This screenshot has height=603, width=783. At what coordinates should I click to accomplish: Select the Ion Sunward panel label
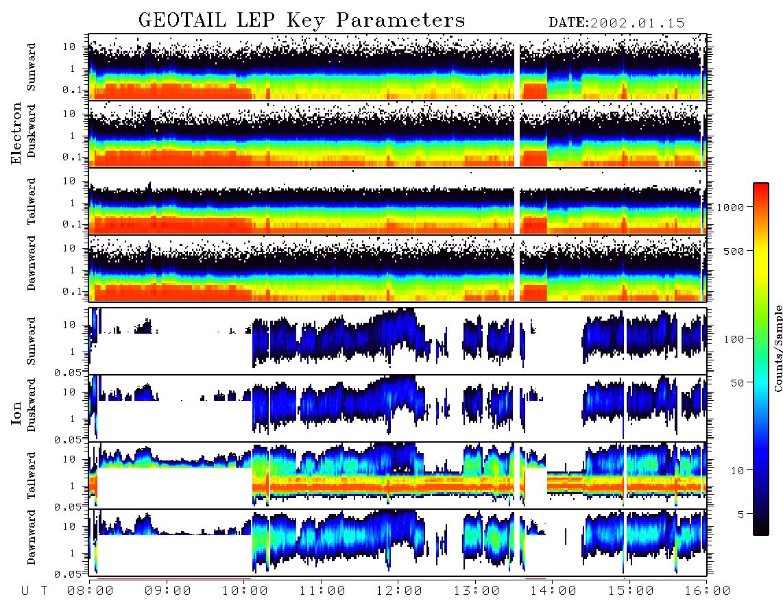(32, 341)
